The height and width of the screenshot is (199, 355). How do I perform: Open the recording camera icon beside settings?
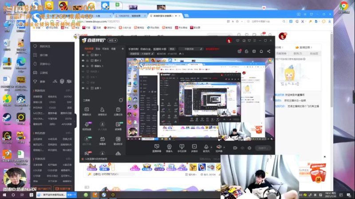pos(235,148)
